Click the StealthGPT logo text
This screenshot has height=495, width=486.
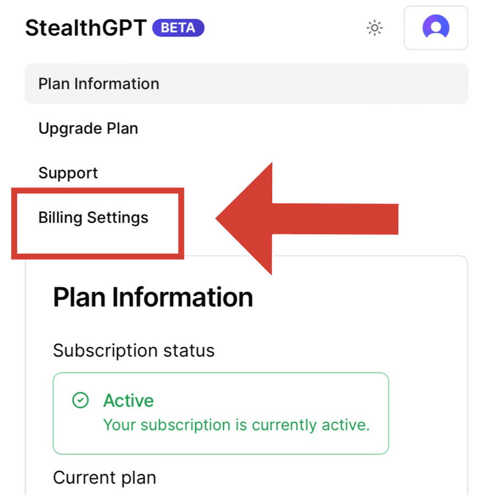(x=86, y=28)
